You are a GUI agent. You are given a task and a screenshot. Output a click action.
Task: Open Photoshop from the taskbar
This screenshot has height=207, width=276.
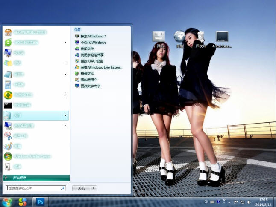(x=41, y=201)
